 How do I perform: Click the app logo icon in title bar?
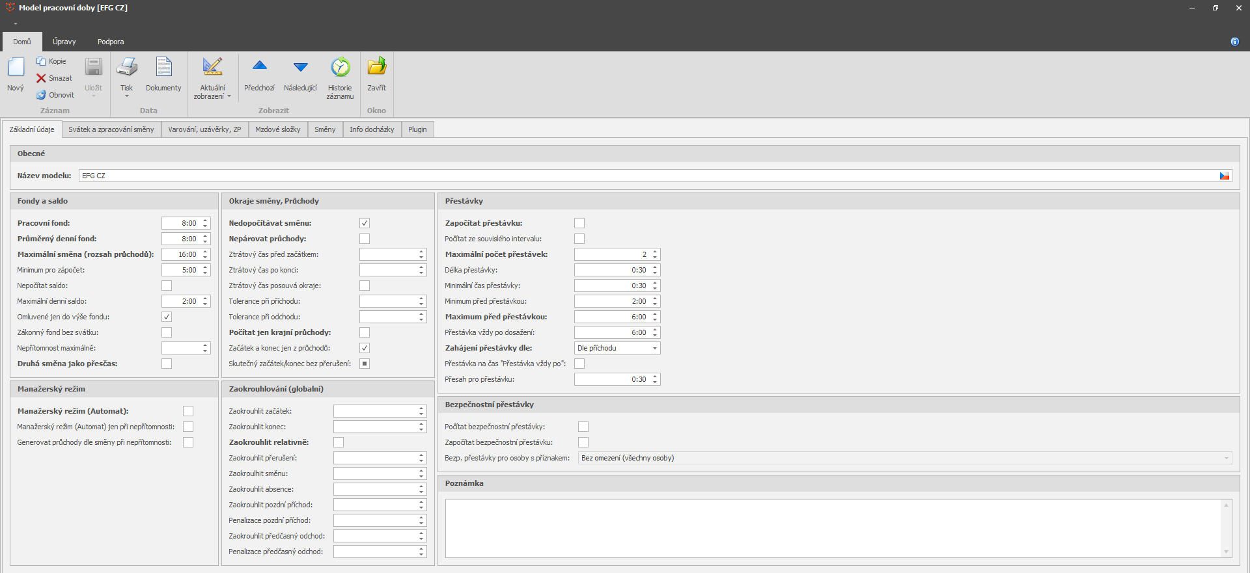(10, 8)
